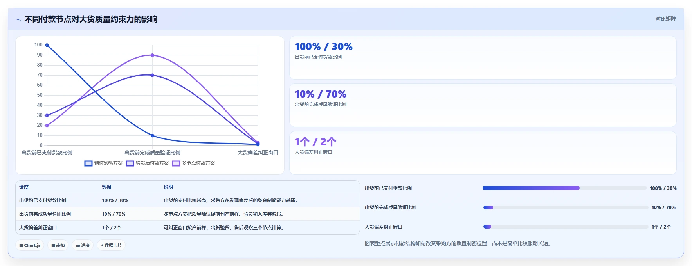This screenshot has width=692, height=266.
Task: Click the progress label 大货偏差纠正窗口
Action: (384, 227)
